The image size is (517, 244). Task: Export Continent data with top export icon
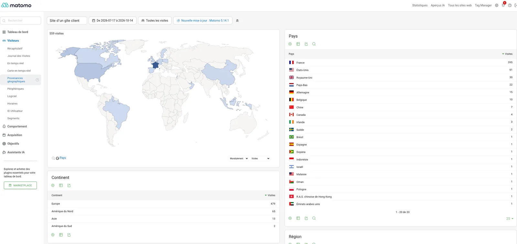[69, 185]
